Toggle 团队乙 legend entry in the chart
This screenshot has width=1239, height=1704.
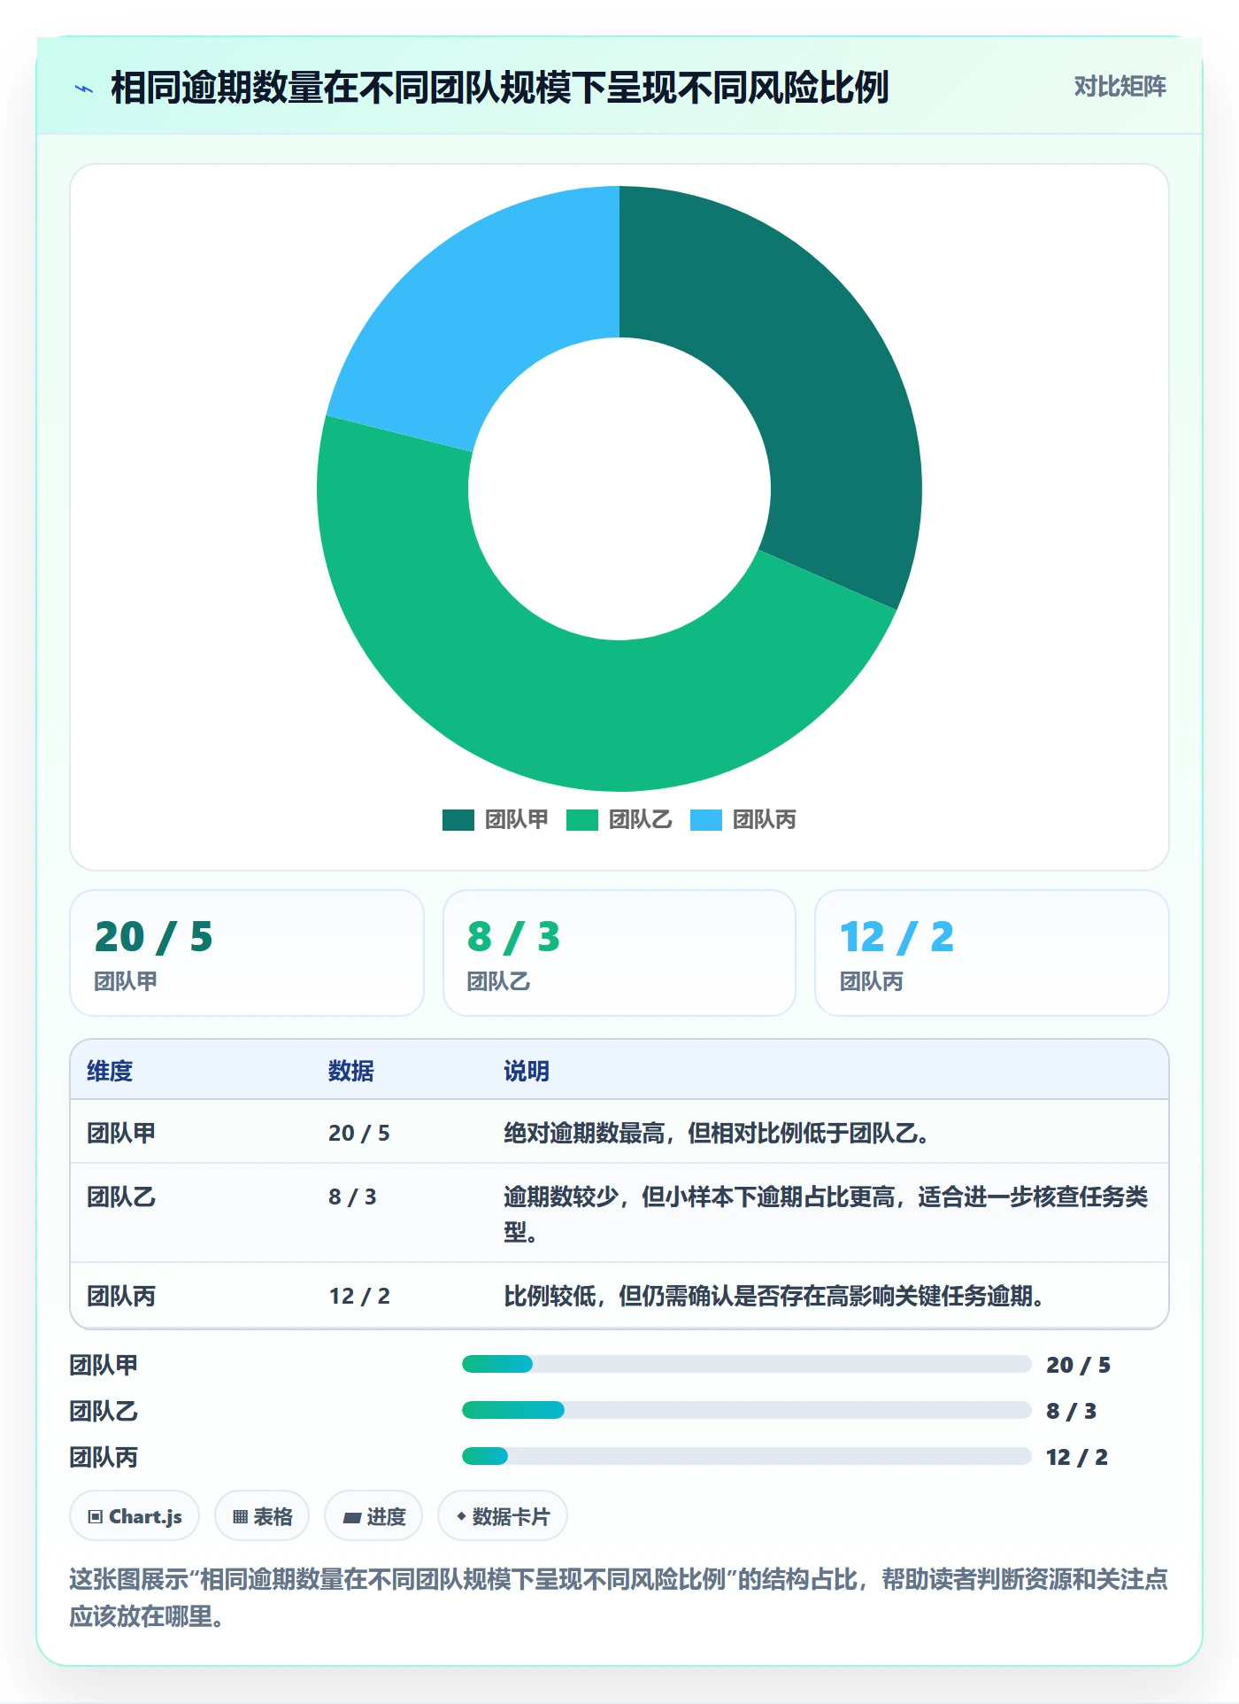click(x=619, y=820)
